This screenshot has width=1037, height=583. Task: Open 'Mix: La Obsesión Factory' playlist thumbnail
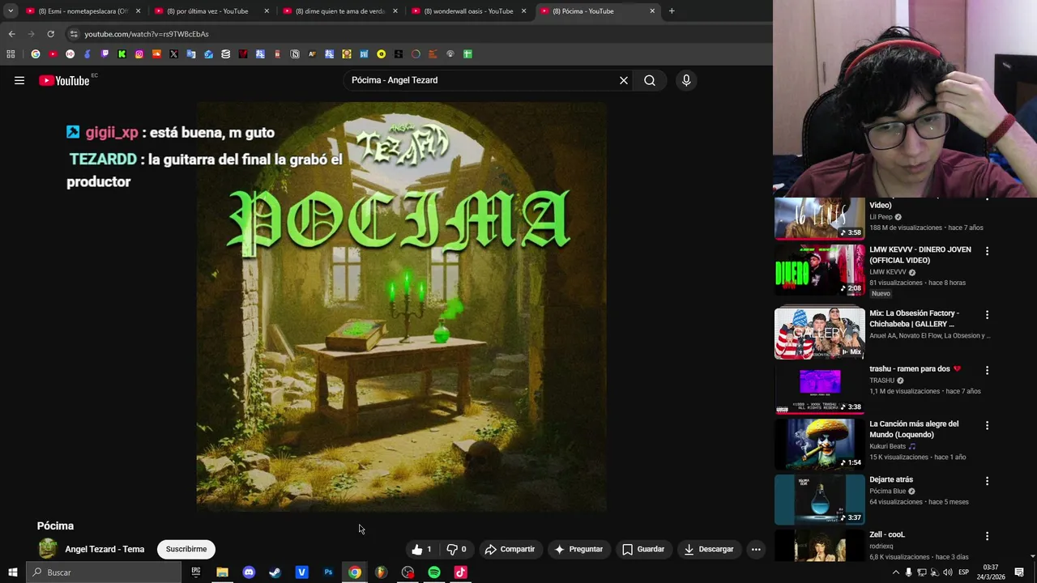tap(819, 333)
